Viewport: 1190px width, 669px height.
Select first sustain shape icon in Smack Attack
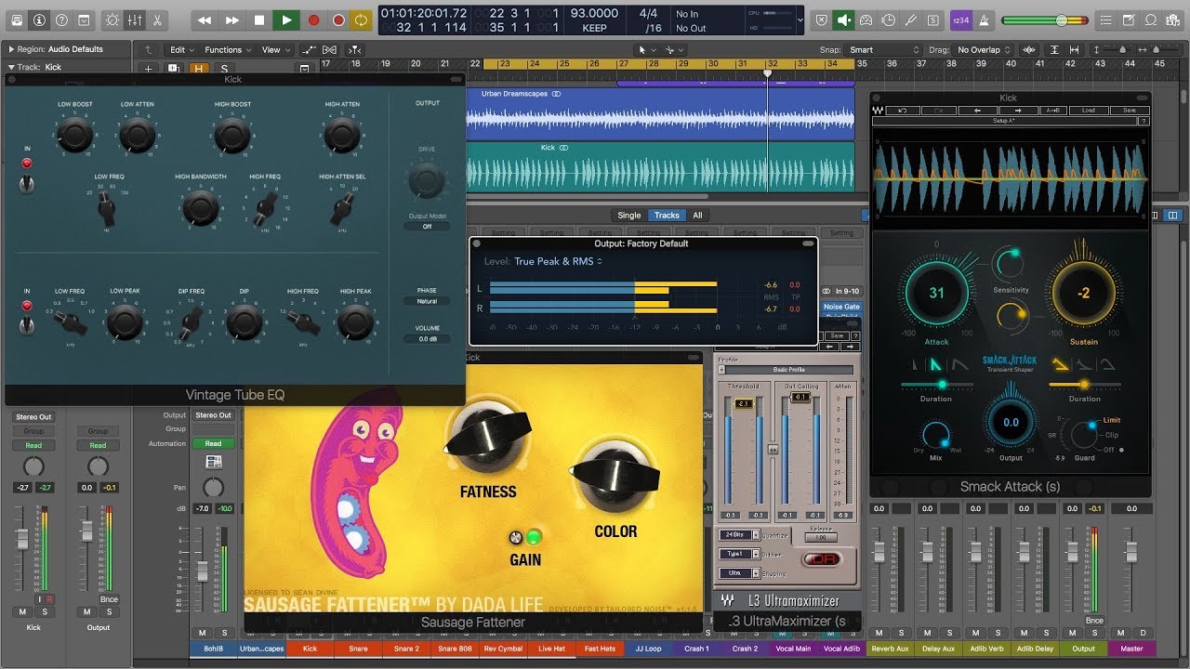[x=1060, y=365]
